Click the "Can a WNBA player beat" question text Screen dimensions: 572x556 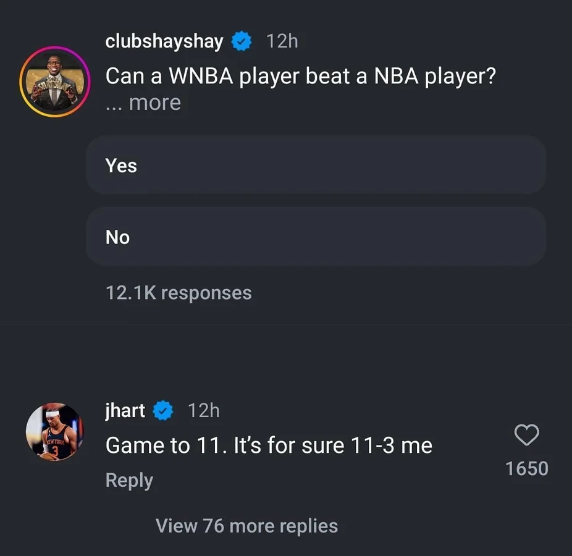[x=301, y=76]
